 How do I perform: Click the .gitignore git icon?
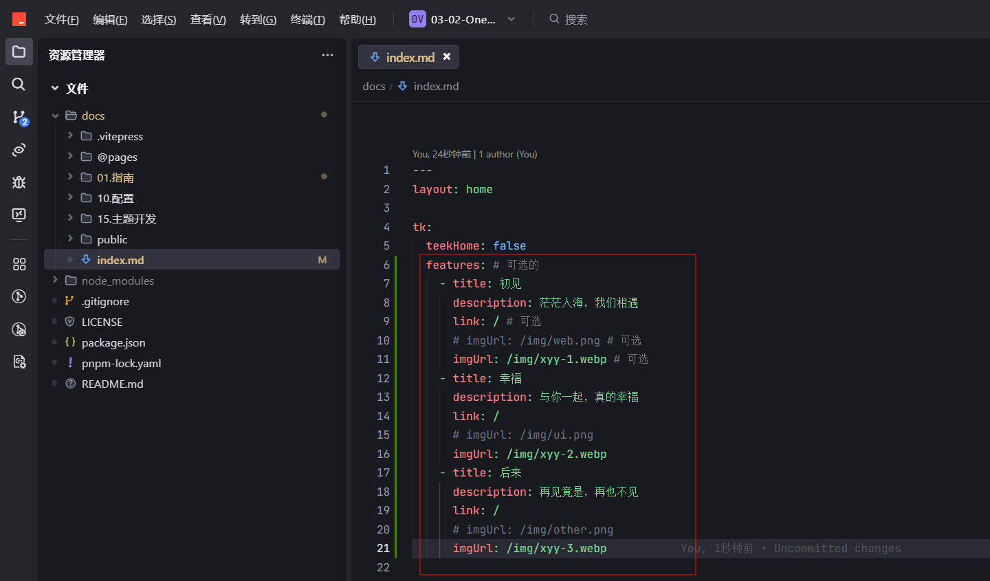69,301
